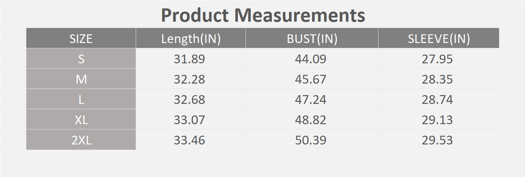Viewport: 525px width, 177px height.
Task: Select the SIZE column header
Action: coord(81,38)
